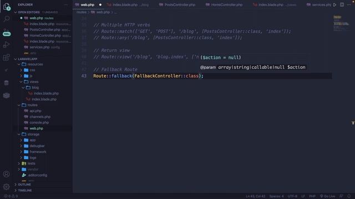Open index.blade.php inside blog folder
This screenshot has height=199, width=355.
pos(43,93)
